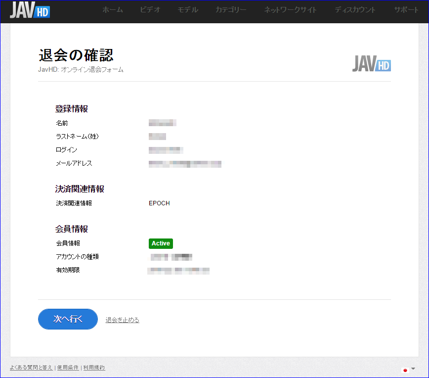Visit the ディスカウント page
This screenshot has width=429, height=378.
[x=355, y=10]
